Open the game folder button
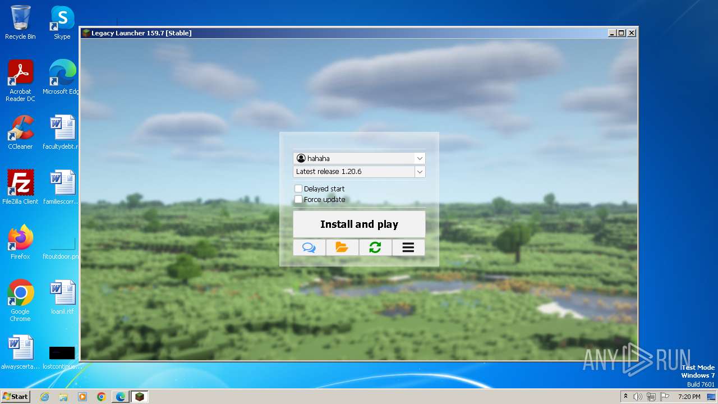The image size is (718, 404). coord(342,247)
